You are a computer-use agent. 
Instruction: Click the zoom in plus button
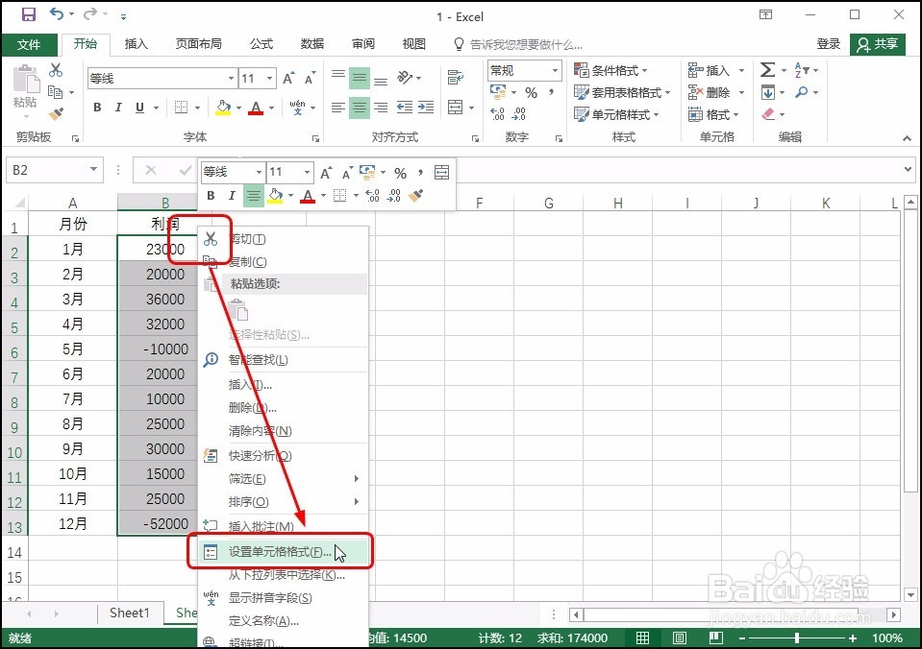pos(853,637)
